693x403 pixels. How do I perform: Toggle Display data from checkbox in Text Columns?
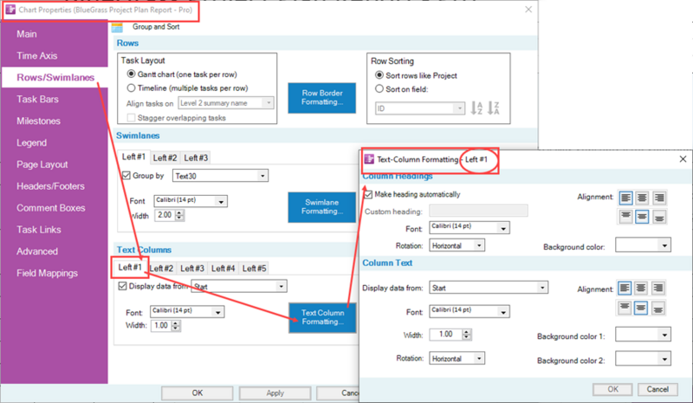tap(122, 286)
